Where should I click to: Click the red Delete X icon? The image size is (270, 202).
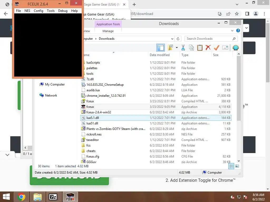tap(208, 47)
